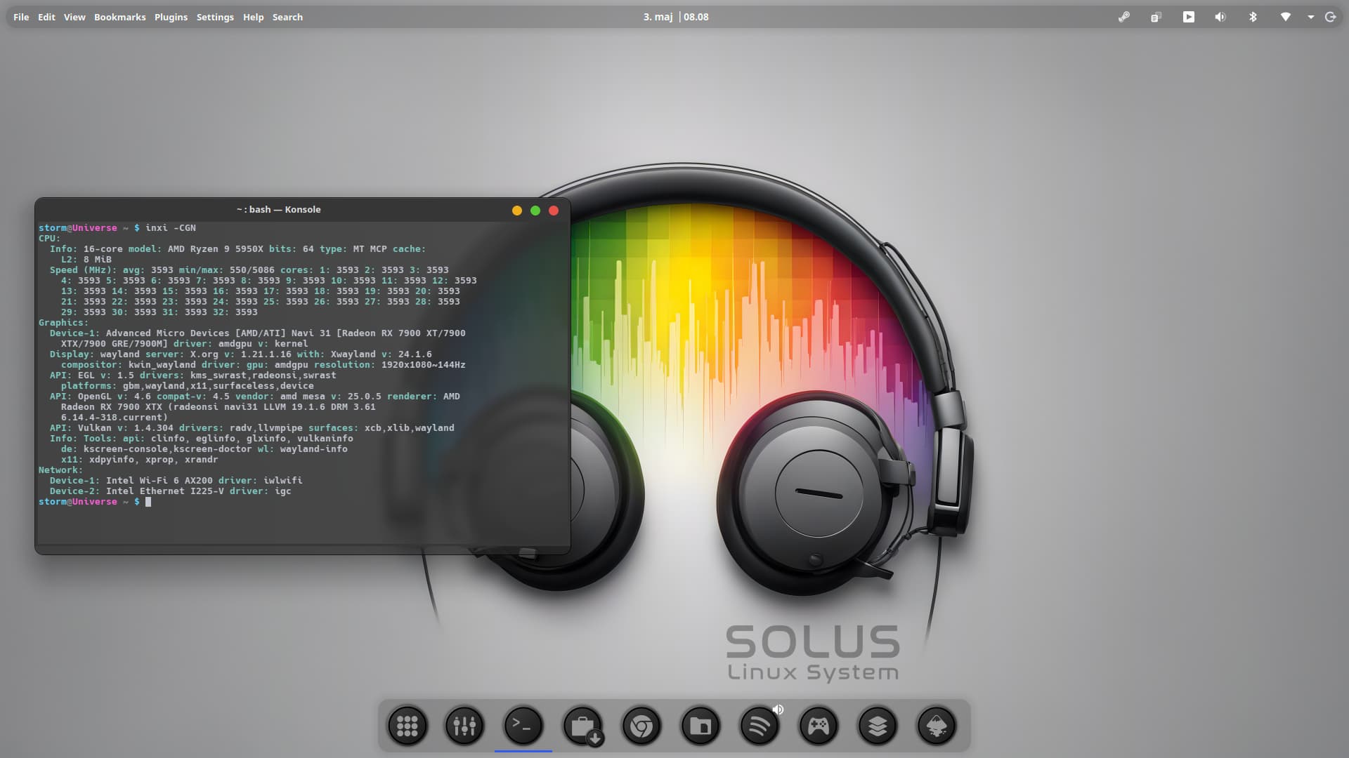Open the Plugins menu
1349x758 pixels.
(x=171, y=17)
